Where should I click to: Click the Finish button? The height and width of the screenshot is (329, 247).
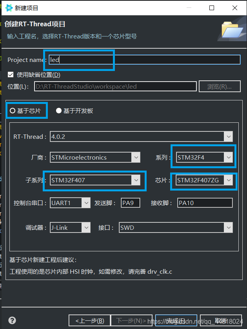coord(176,320)
